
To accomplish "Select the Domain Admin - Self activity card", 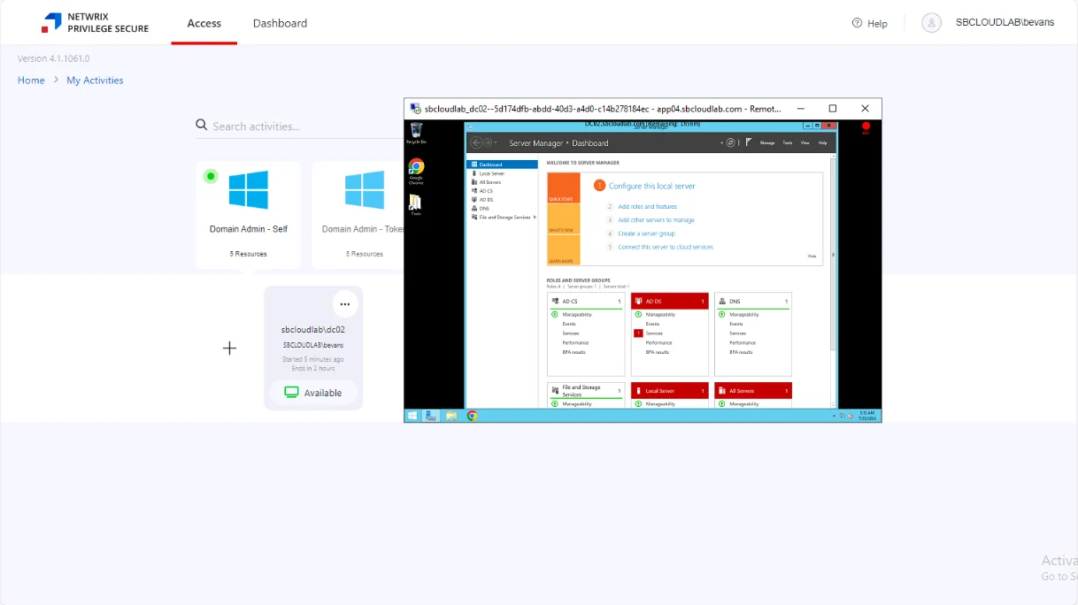I will (249, 215).
